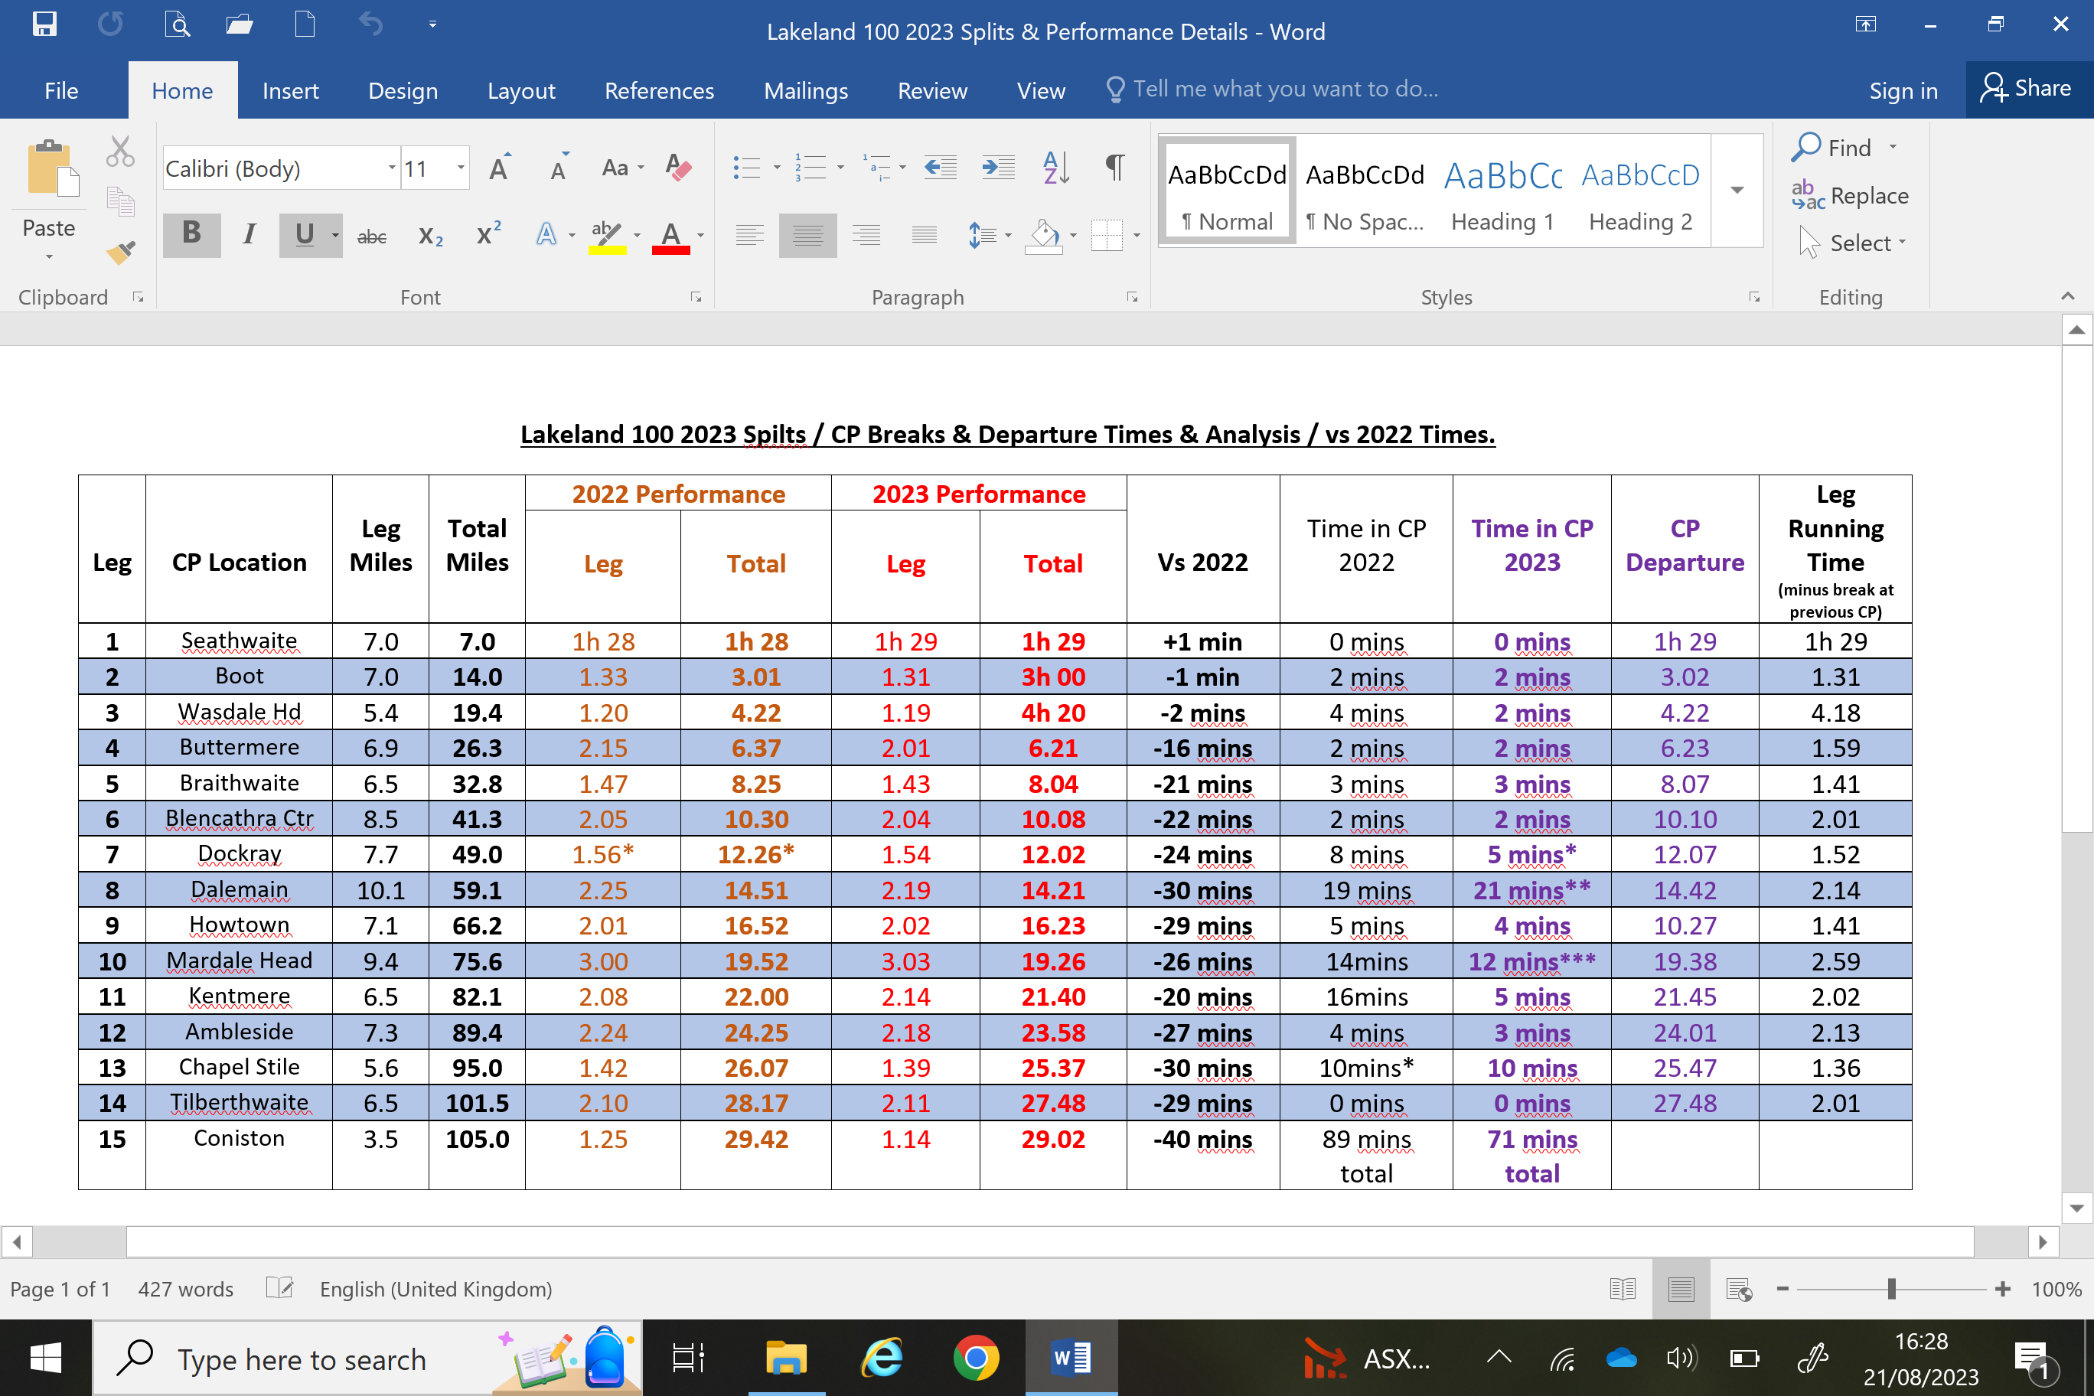Click the Sort A-Z icon
2094x1396 pixels.
1055,168
